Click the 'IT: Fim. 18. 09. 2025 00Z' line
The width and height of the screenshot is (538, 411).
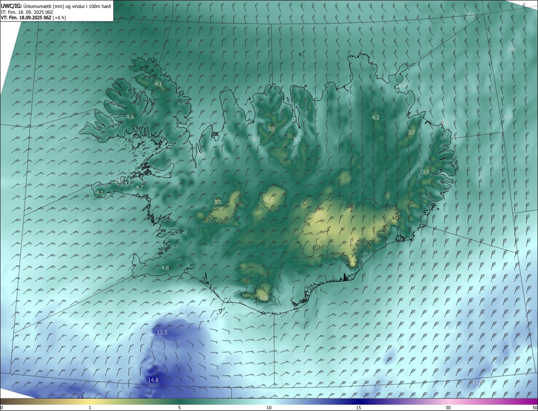[27, 12]
